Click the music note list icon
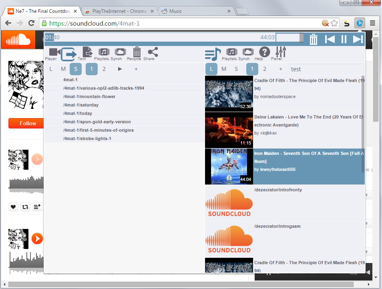The height and width of the screenshot is (289, 382). tap(213, 54)
